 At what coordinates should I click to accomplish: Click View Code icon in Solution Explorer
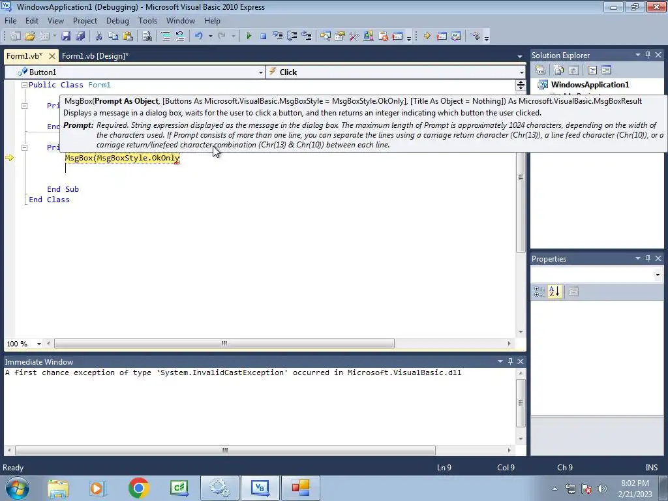pos(592,70)
